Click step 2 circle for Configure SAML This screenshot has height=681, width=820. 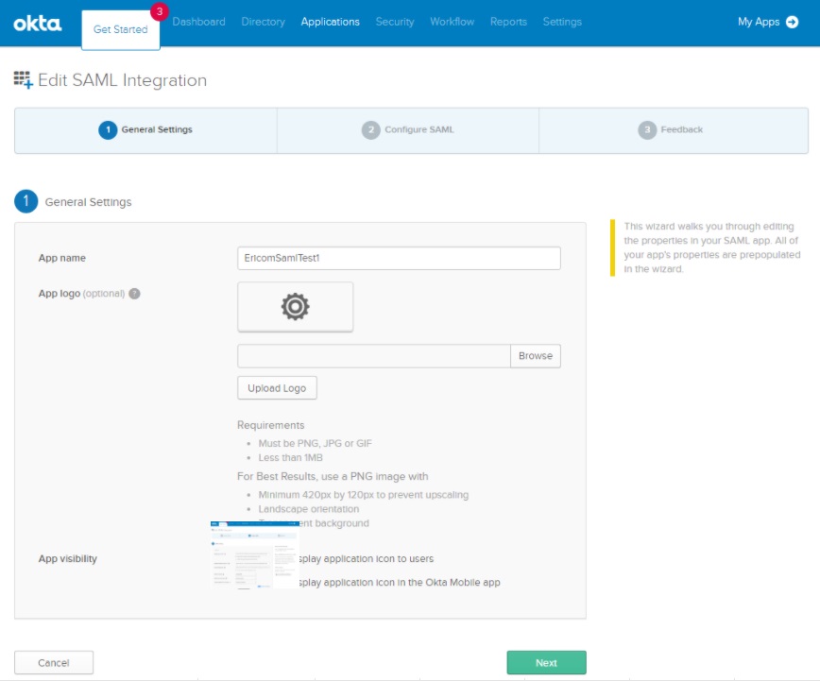click(x=370, y=129)
